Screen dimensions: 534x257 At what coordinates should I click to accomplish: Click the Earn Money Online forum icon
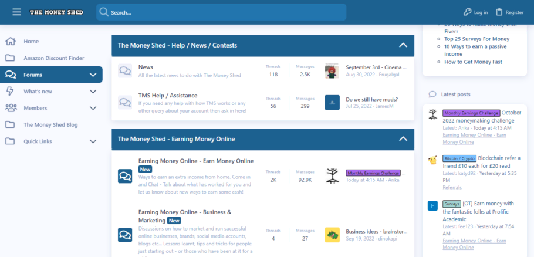[125, 176]
